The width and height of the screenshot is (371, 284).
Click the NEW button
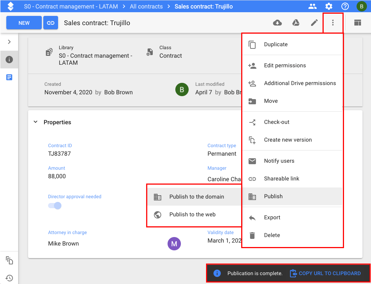point(24,23)
